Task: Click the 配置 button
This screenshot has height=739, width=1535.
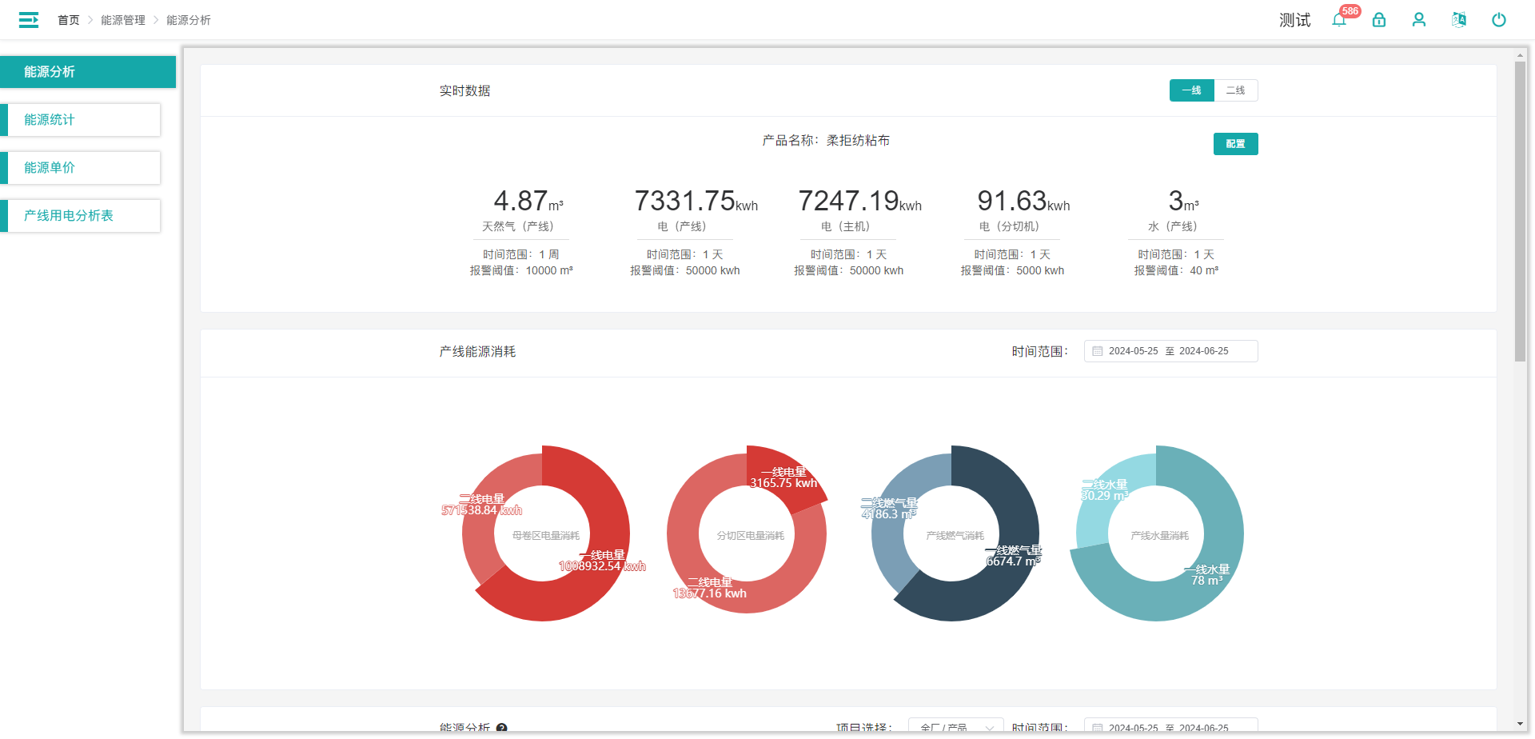Action: pos(1235,144)
